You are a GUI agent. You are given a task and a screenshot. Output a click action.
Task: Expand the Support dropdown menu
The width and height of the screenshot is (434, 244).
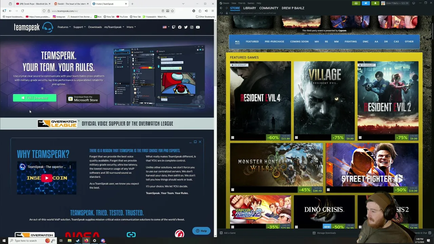(79, 27)
